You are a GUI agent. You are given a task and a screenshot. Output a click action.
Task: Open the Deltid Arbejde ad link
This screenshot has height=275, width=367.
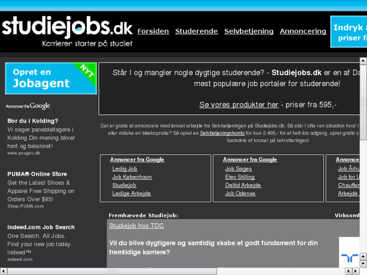click(243, 185)
